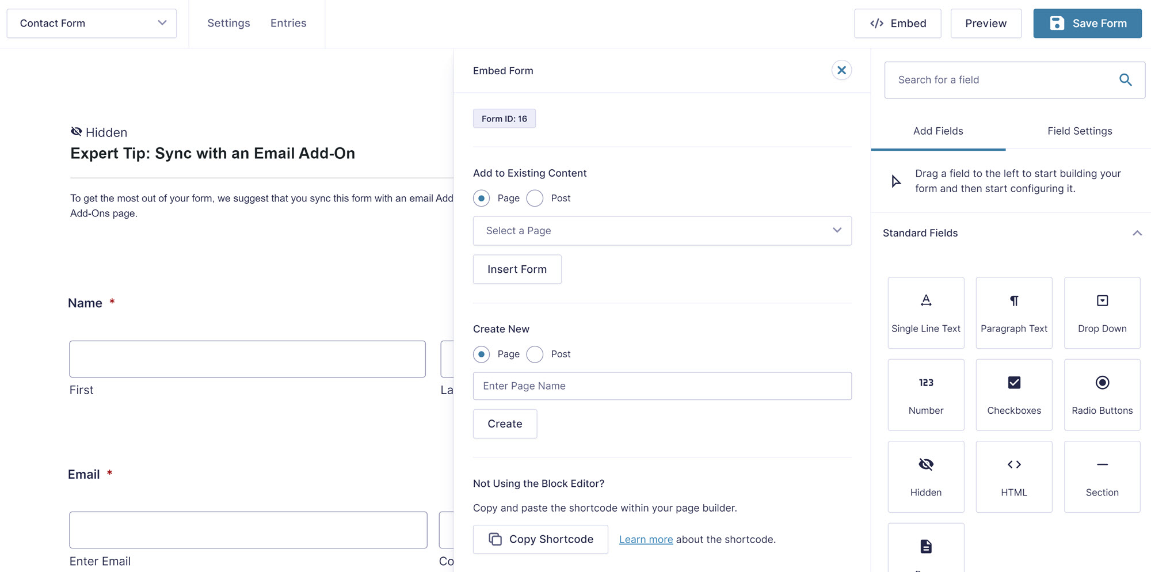Image resolution: width=1151 pixels, height=572 pixels.
Task: Add a Drop Down field
Action: (x=1102, y=312)
